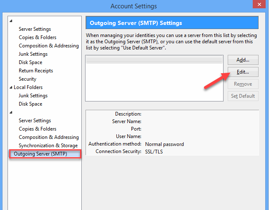Select Disk Space under the first account
Image resolution: width=269 pixels, height=210 pixels.
30,62
